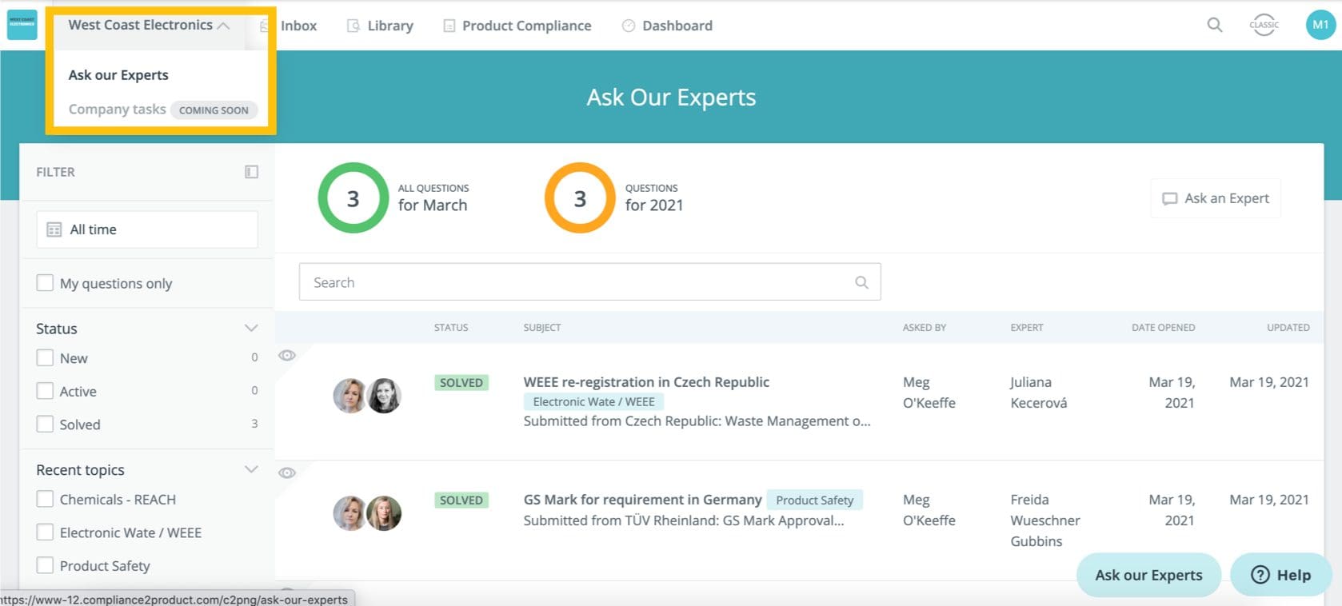Viewport: 1342px width, 606px height.
Task: Toggle watch eye icon for GS Mark question
Action: pos(287,473)
